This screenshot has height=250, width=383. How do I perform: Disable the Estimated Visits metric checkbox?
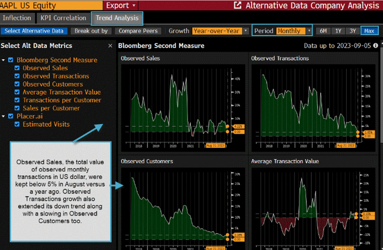(x=18, y=124)
